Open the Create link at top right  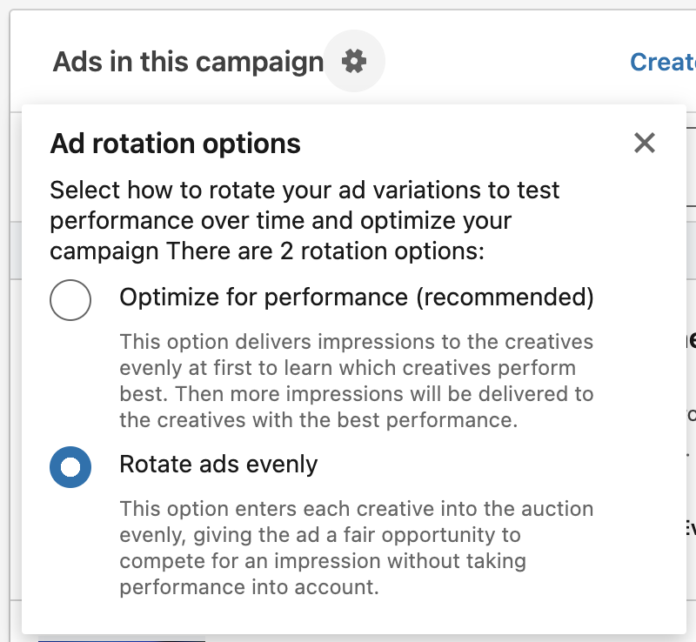click(663, 62)
